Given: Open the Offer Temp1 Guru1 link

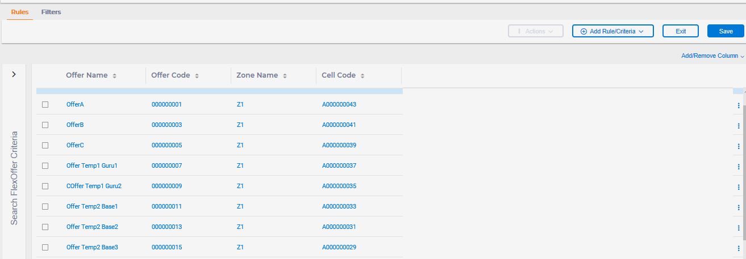Looking at the screenshot, I should pos(91,165).
